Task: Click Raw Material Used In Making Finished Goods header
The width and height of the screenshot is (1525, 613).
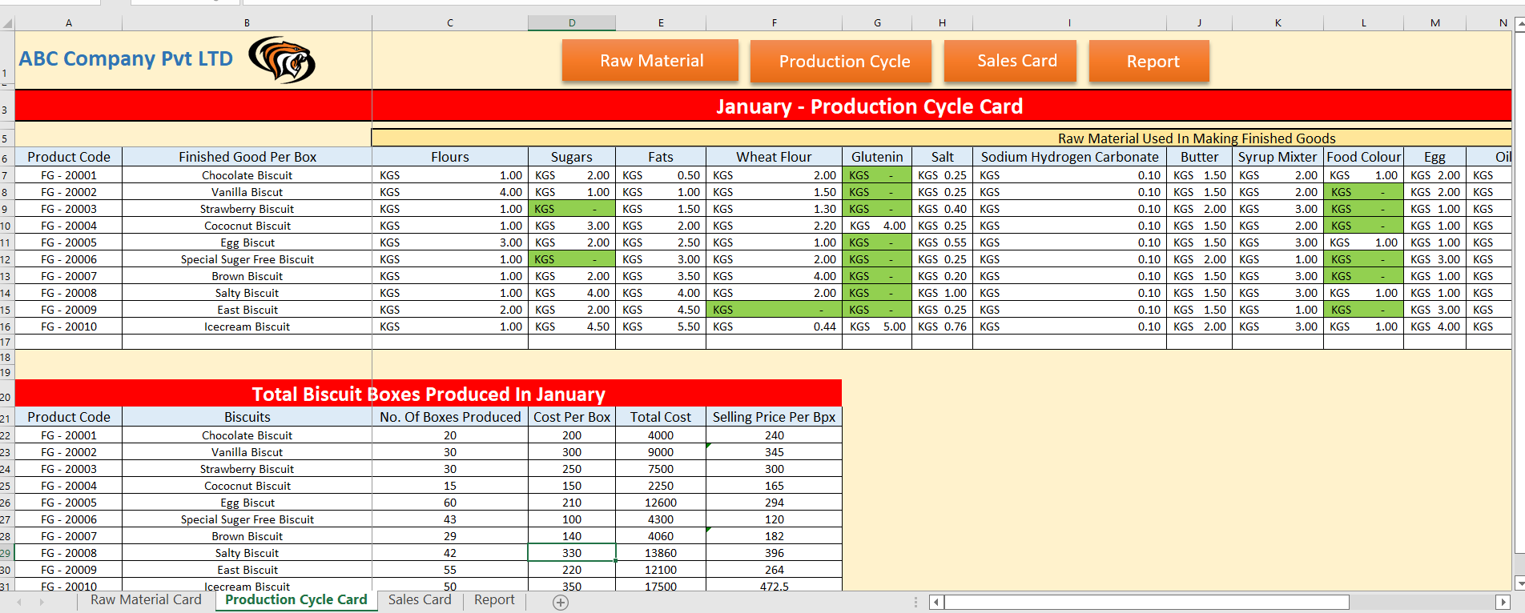Action: pos(1197,138)
